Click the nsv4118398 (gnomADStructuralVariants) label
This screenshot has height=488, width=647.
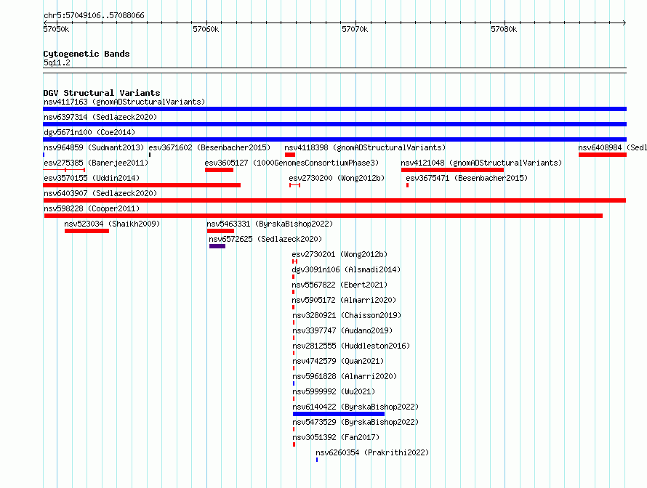click(x=365, y=147)
